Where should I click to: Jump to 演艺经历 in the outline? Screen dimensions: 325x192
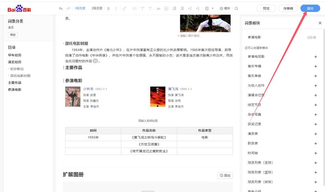point(15,62)
